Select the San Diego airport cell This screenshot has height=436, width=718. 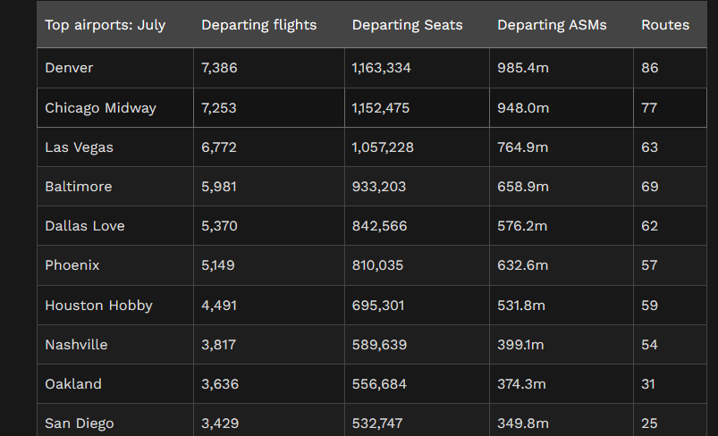coord(79,423)
